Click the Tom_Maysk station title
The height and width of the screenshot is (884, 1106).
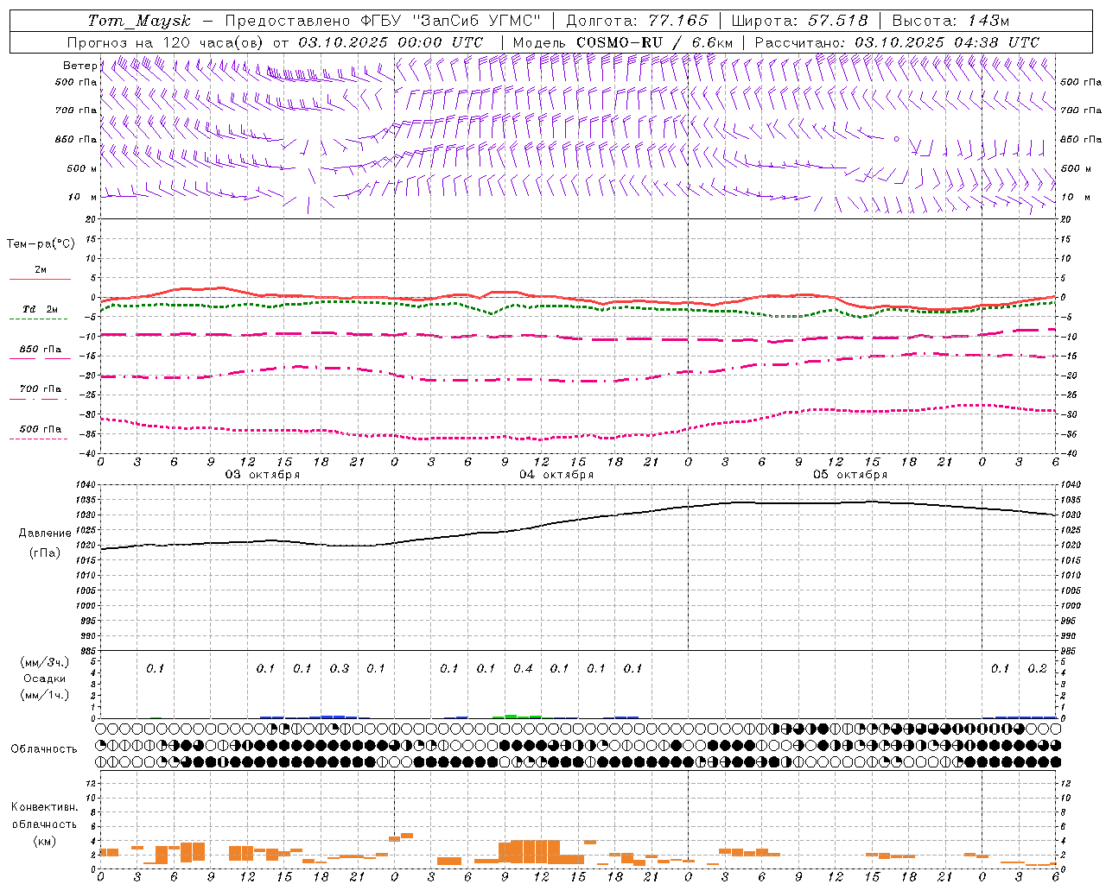pyautogui.click(x=139, y=21)
